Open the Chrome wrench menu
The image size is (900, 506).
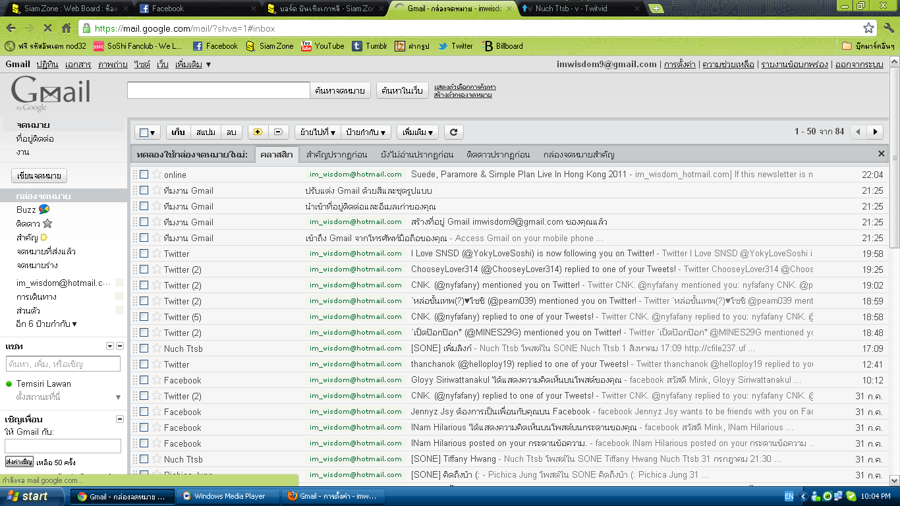tap(888, 28)
